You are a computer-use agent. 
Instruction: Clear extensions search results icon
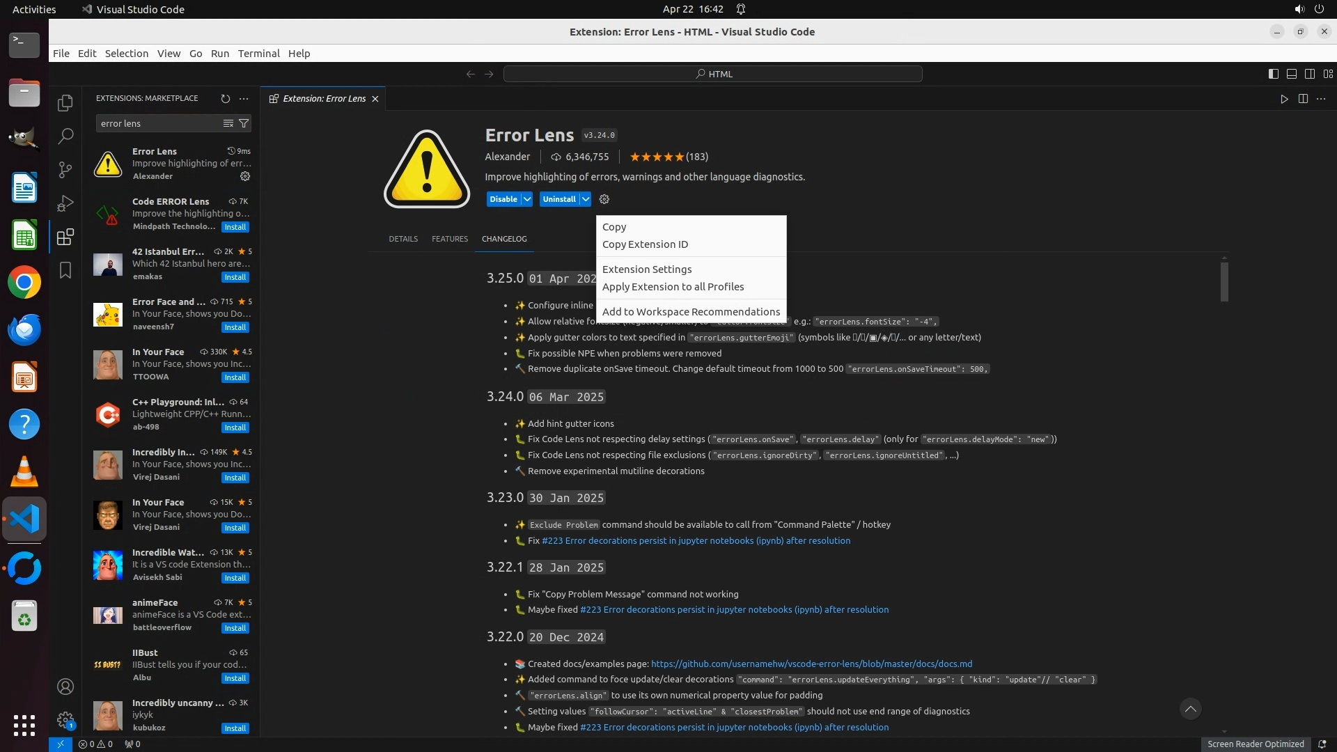(x=228, y=123)
